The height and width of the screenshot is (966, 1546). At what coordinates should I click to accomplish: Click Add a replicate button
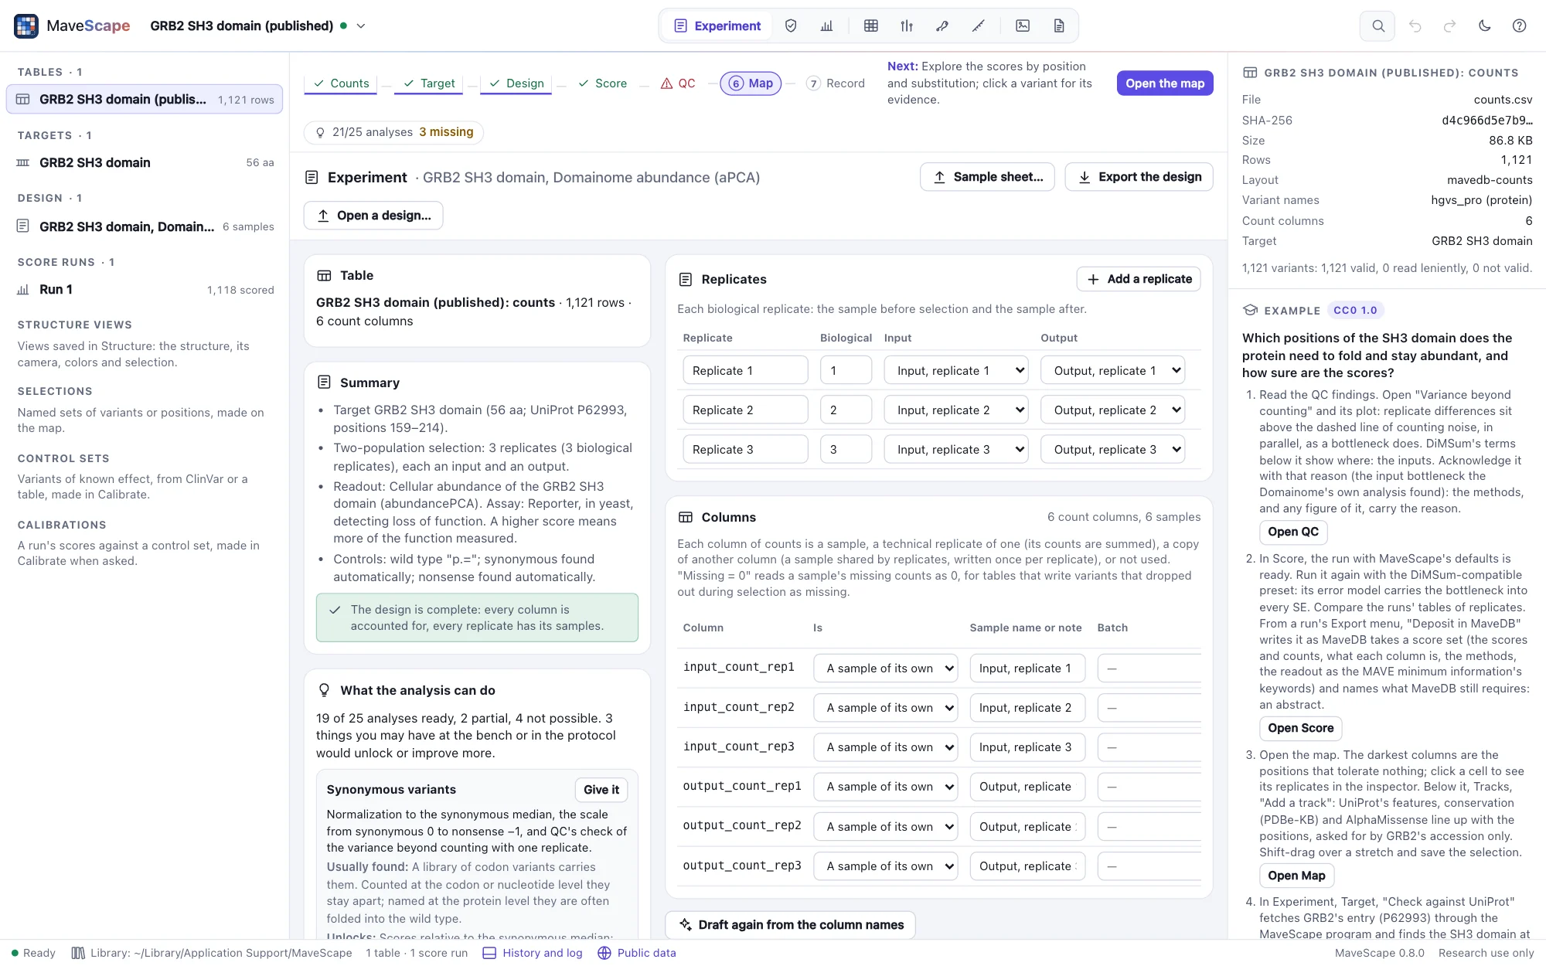(x=1139, y=279)
